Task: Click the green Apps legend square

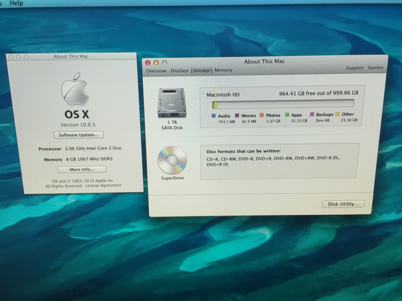Action: click(287, 115)
